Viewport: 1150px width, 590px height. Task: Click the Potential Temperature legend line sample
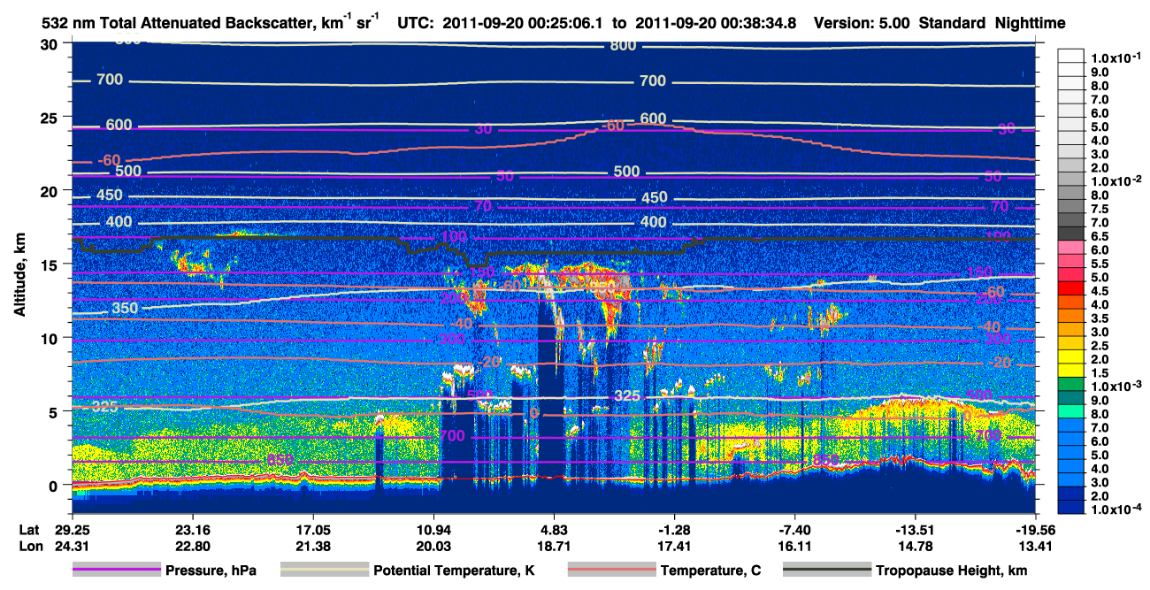click(x=324, y=571)
